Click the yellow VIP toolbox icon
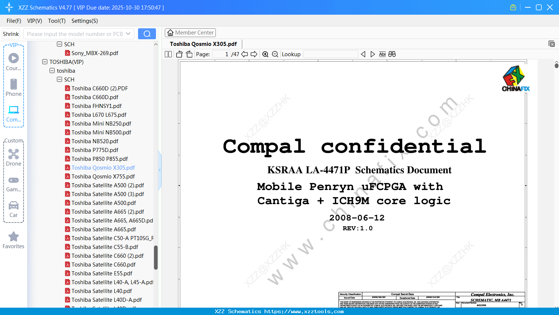The height and width of the screenshot is (315, 559). [x=513, y=7]
